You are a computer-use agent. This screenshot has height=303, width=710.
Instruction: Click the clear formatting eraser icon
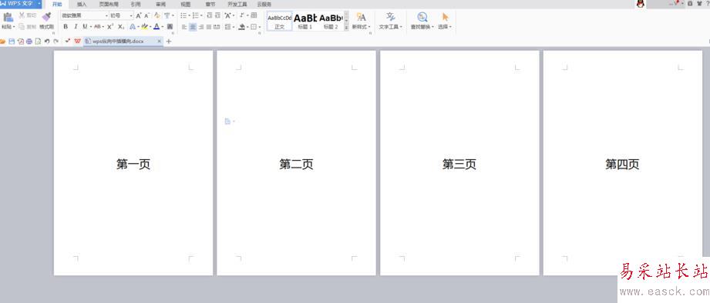(157, 15)
